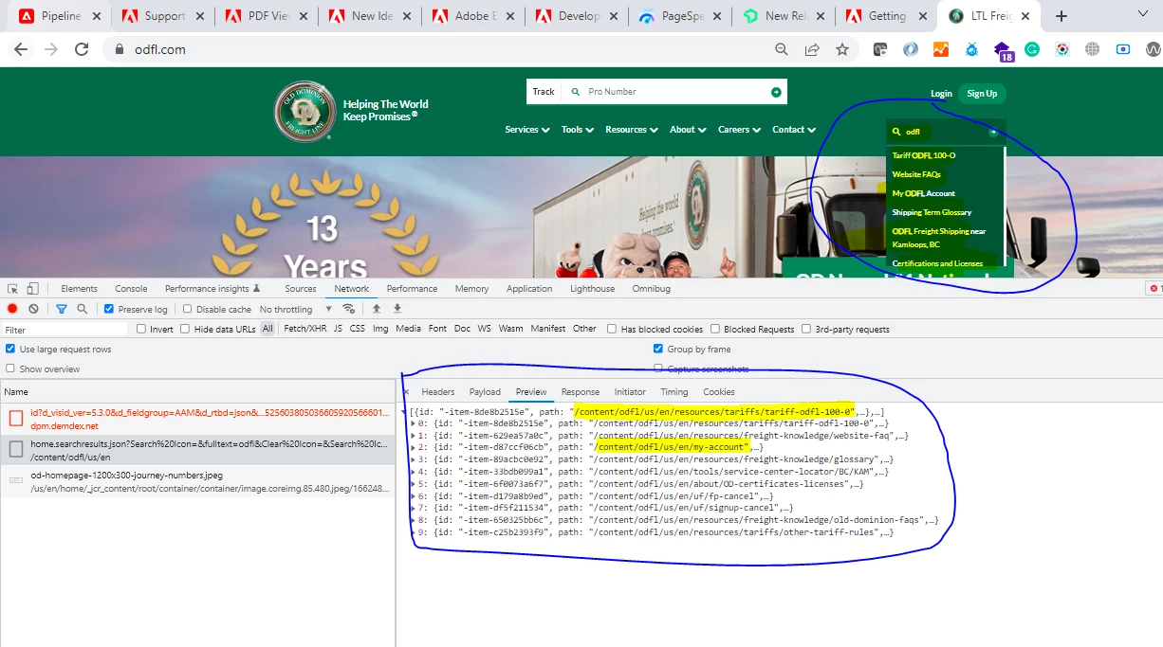Screen dimensions: 1163x647
Task: Close the request details pane with X
Action: coord(406,391)
